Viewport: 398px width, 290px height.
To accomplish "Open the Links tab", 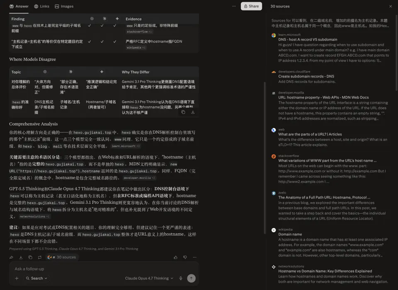I will pyautogui.click(x=41, y=6).
